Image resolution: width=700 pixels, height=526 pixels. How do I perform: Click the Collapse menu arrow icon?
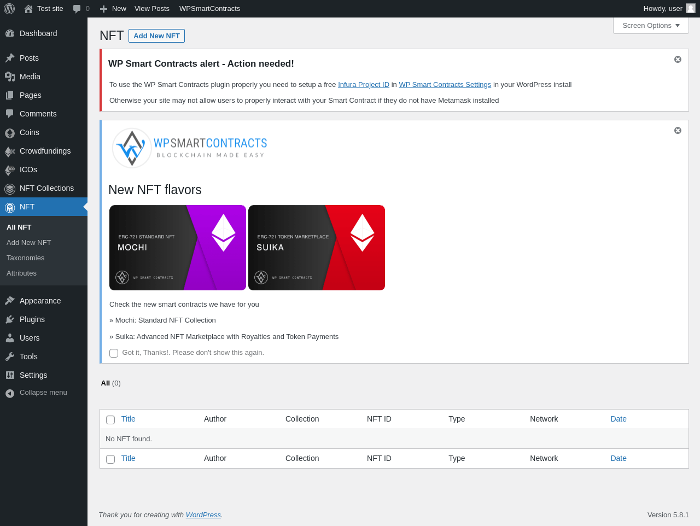point(10,393)
